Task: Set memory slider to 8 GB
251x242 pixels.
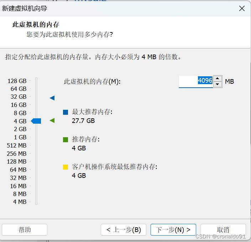Action: [36, 113]
